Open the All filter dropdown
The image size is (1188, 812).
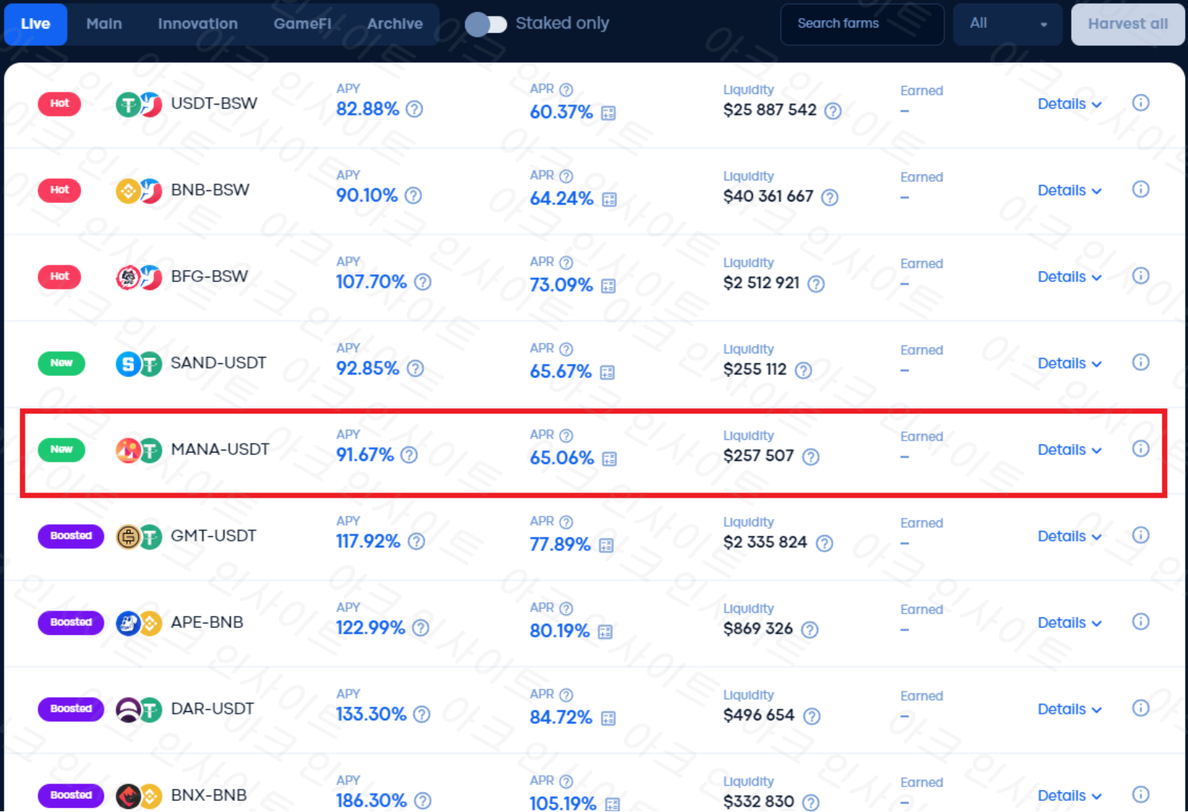point(1008,24)
